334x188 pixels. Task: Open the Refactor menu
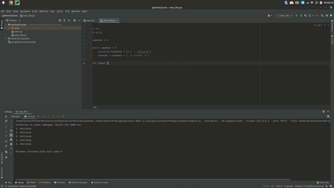[x=44, y=11]
